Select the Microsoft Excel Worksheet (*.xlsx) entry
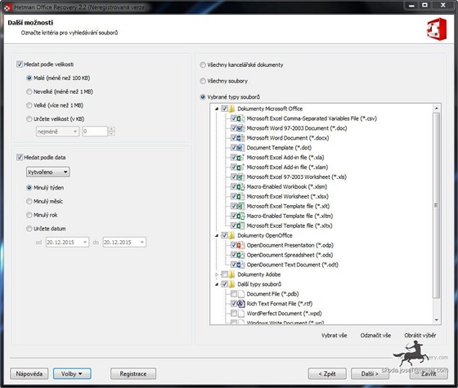 tap(287, 196)
